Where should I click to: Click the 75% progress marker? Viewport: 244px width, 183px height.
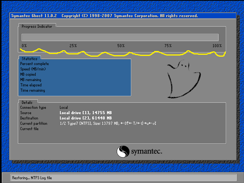tap(168, 46)
